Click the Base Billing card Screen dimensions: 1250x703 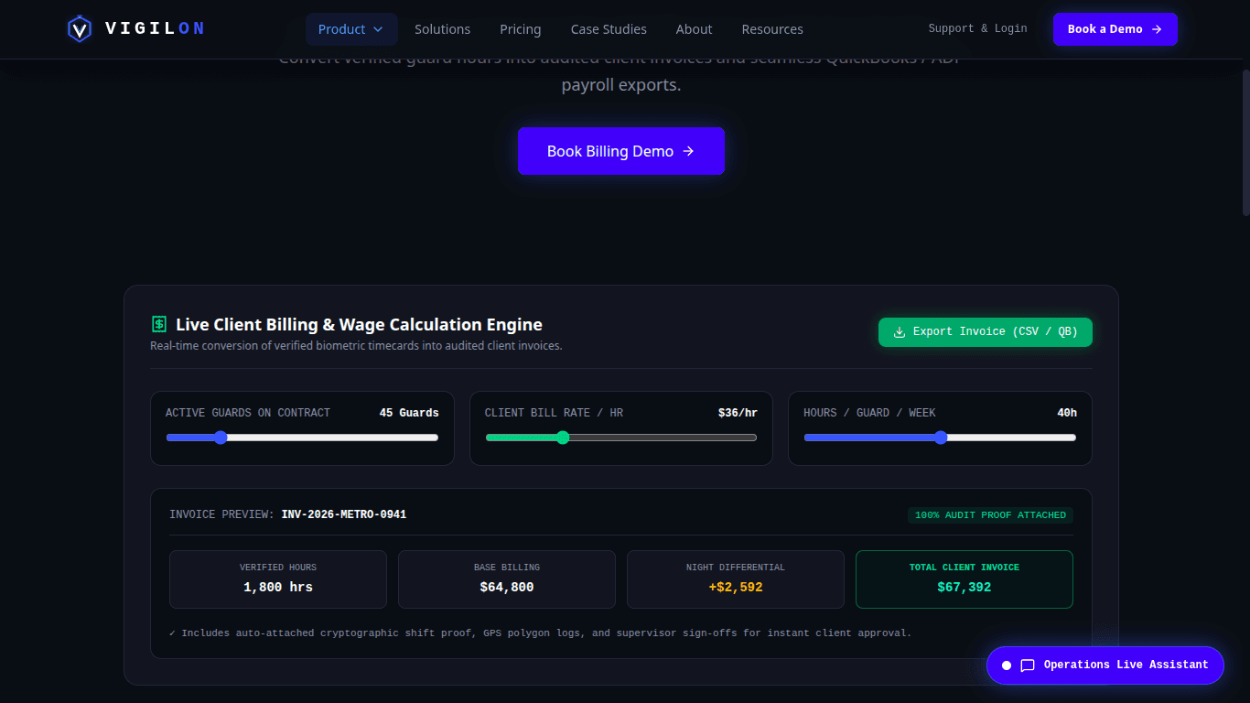point(507,579)
